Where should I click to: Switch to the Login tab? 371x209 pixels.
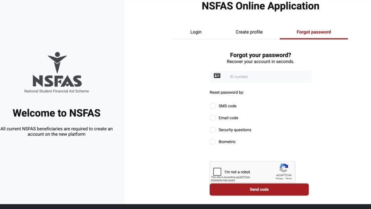click(x=196, y=32)
